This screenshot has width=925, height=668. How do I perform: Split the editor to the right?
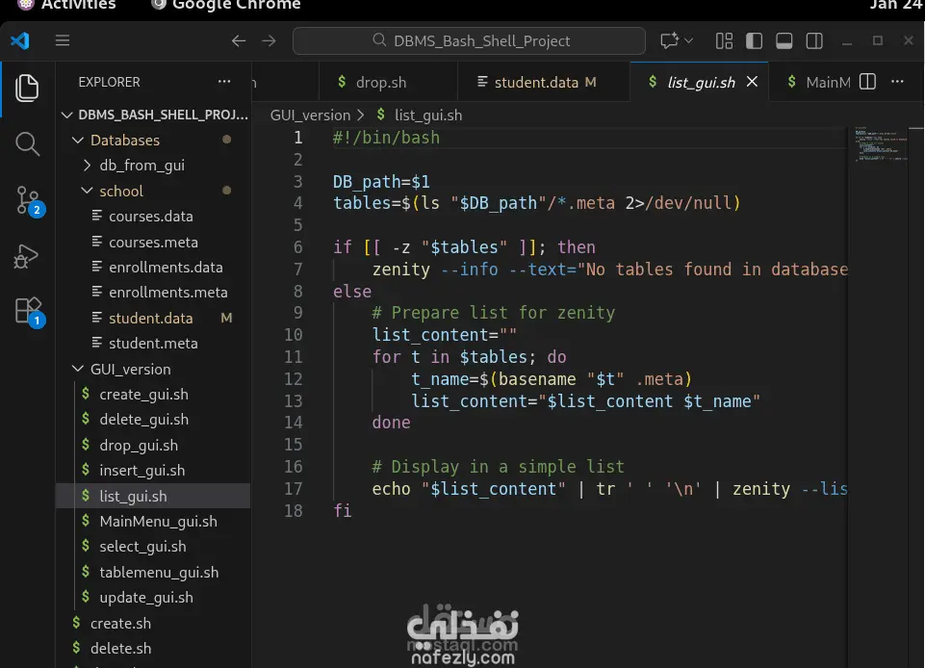[x=868, y=82]
